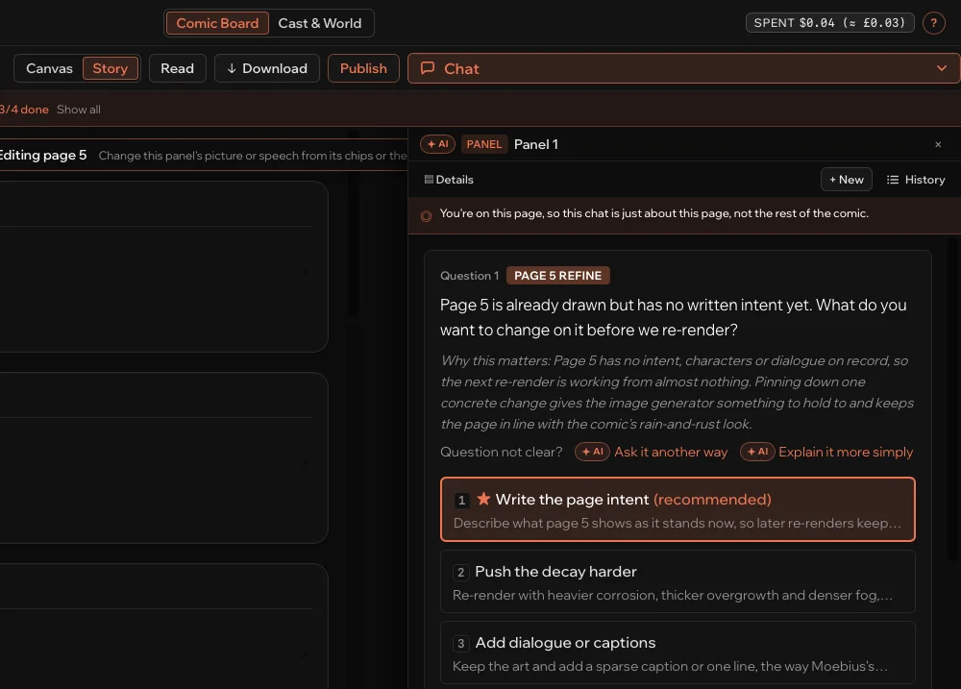Click the chat speech bubble icon
The image size is (961, 689).
[x=428, y=68]
